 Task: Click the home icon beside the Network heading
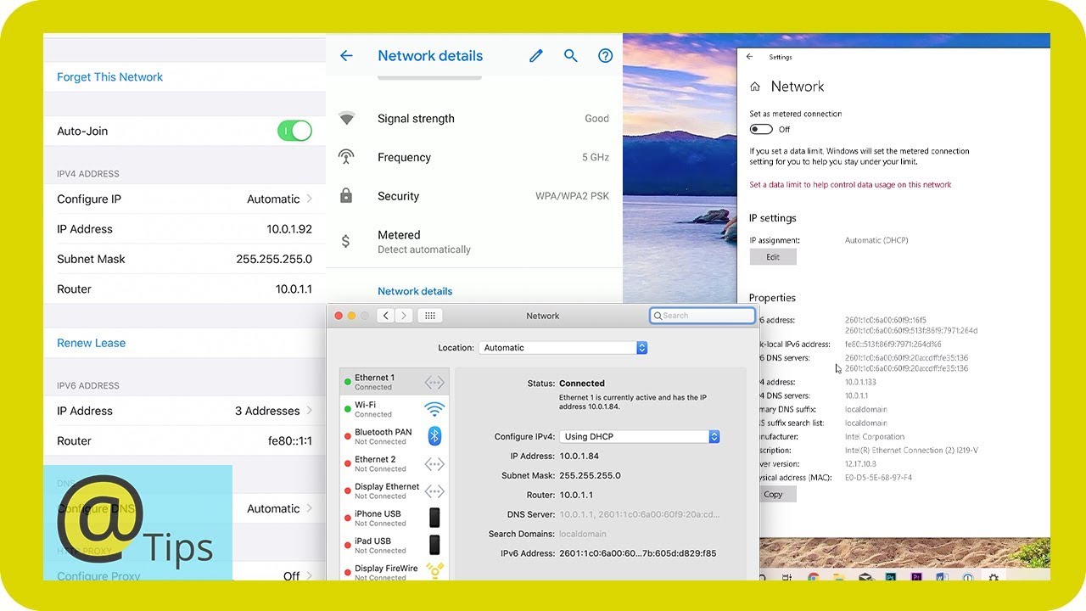tap(755, 87)
